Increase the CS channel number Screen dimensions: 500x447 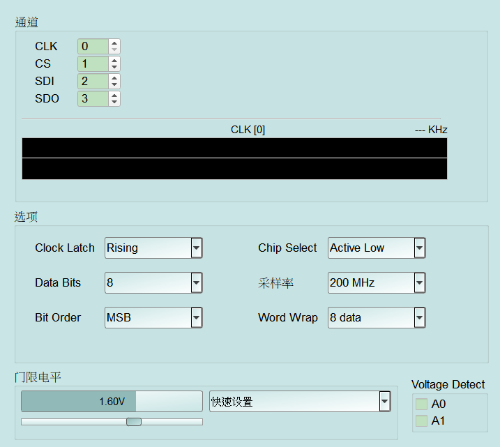pyautogui.click(x=114, y=60)
